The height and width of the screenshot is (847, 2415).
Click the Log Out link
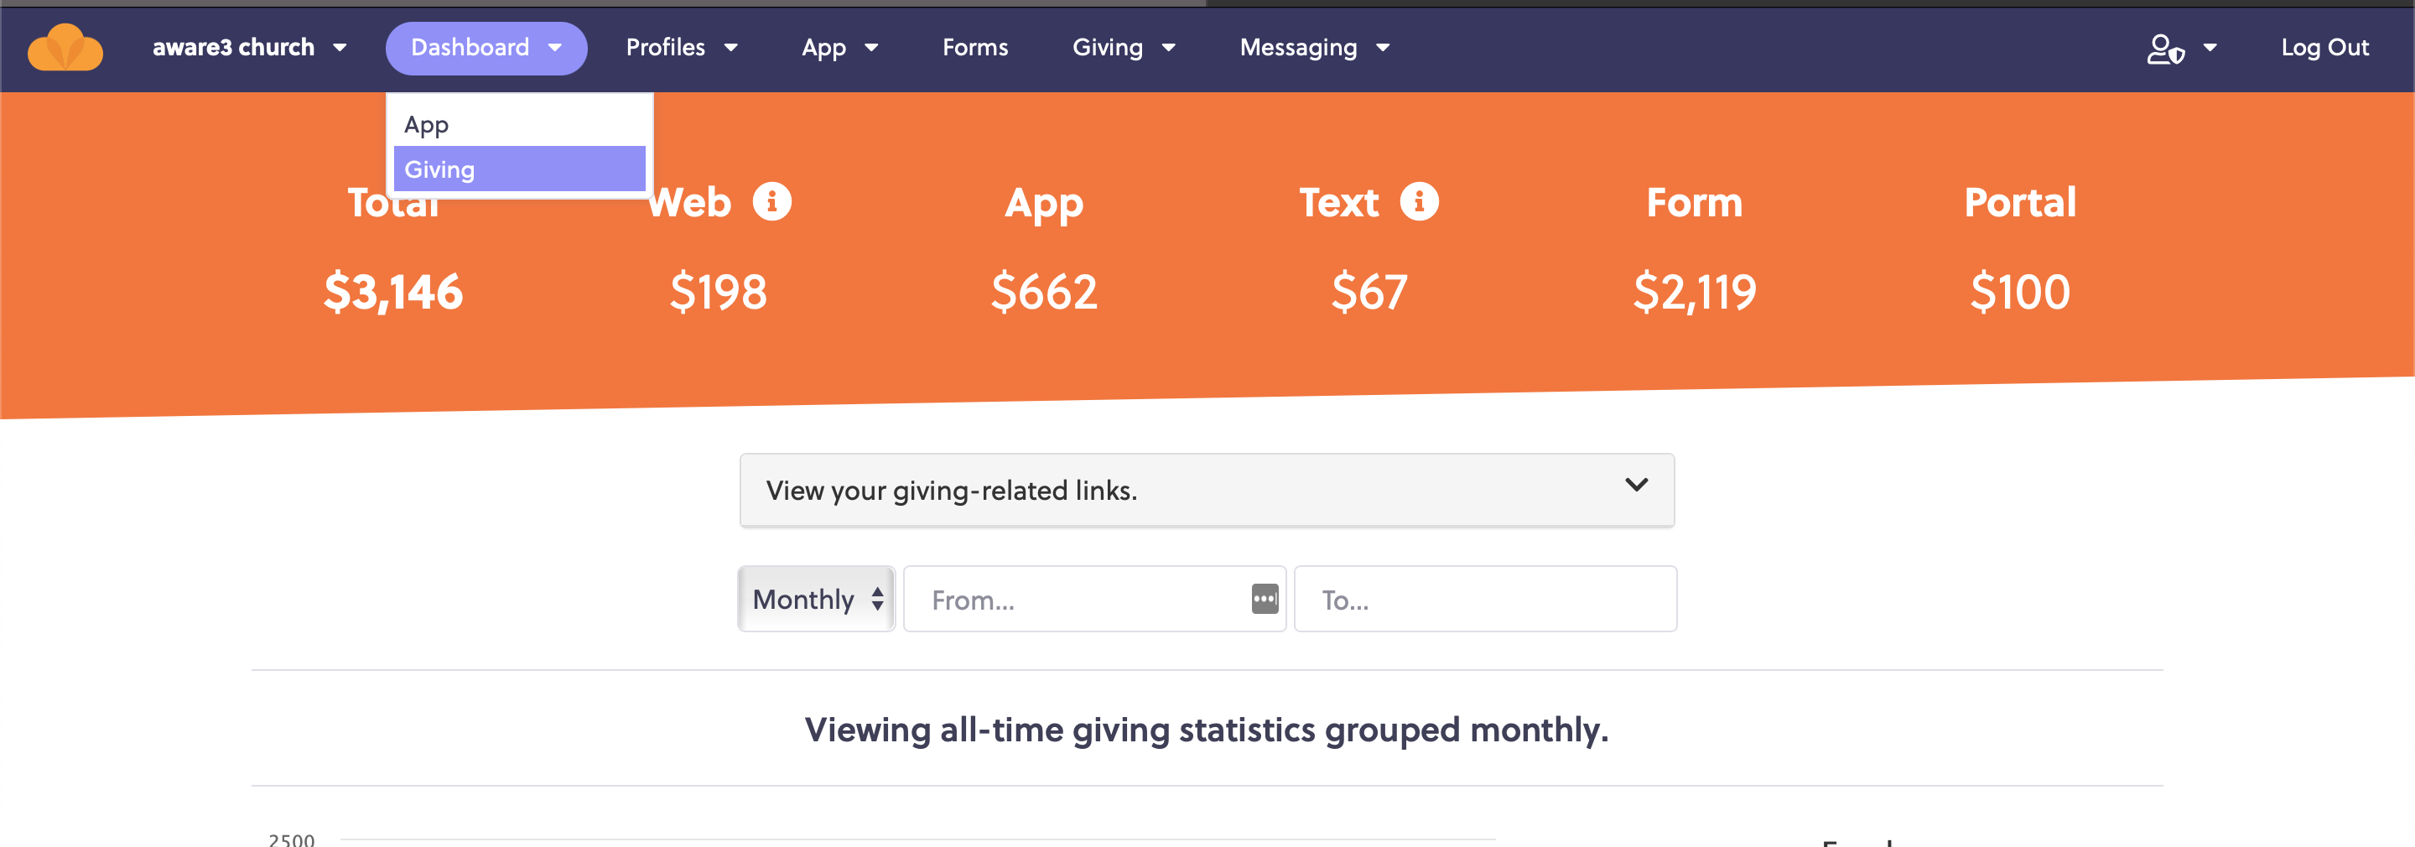tap(2324, 48)
